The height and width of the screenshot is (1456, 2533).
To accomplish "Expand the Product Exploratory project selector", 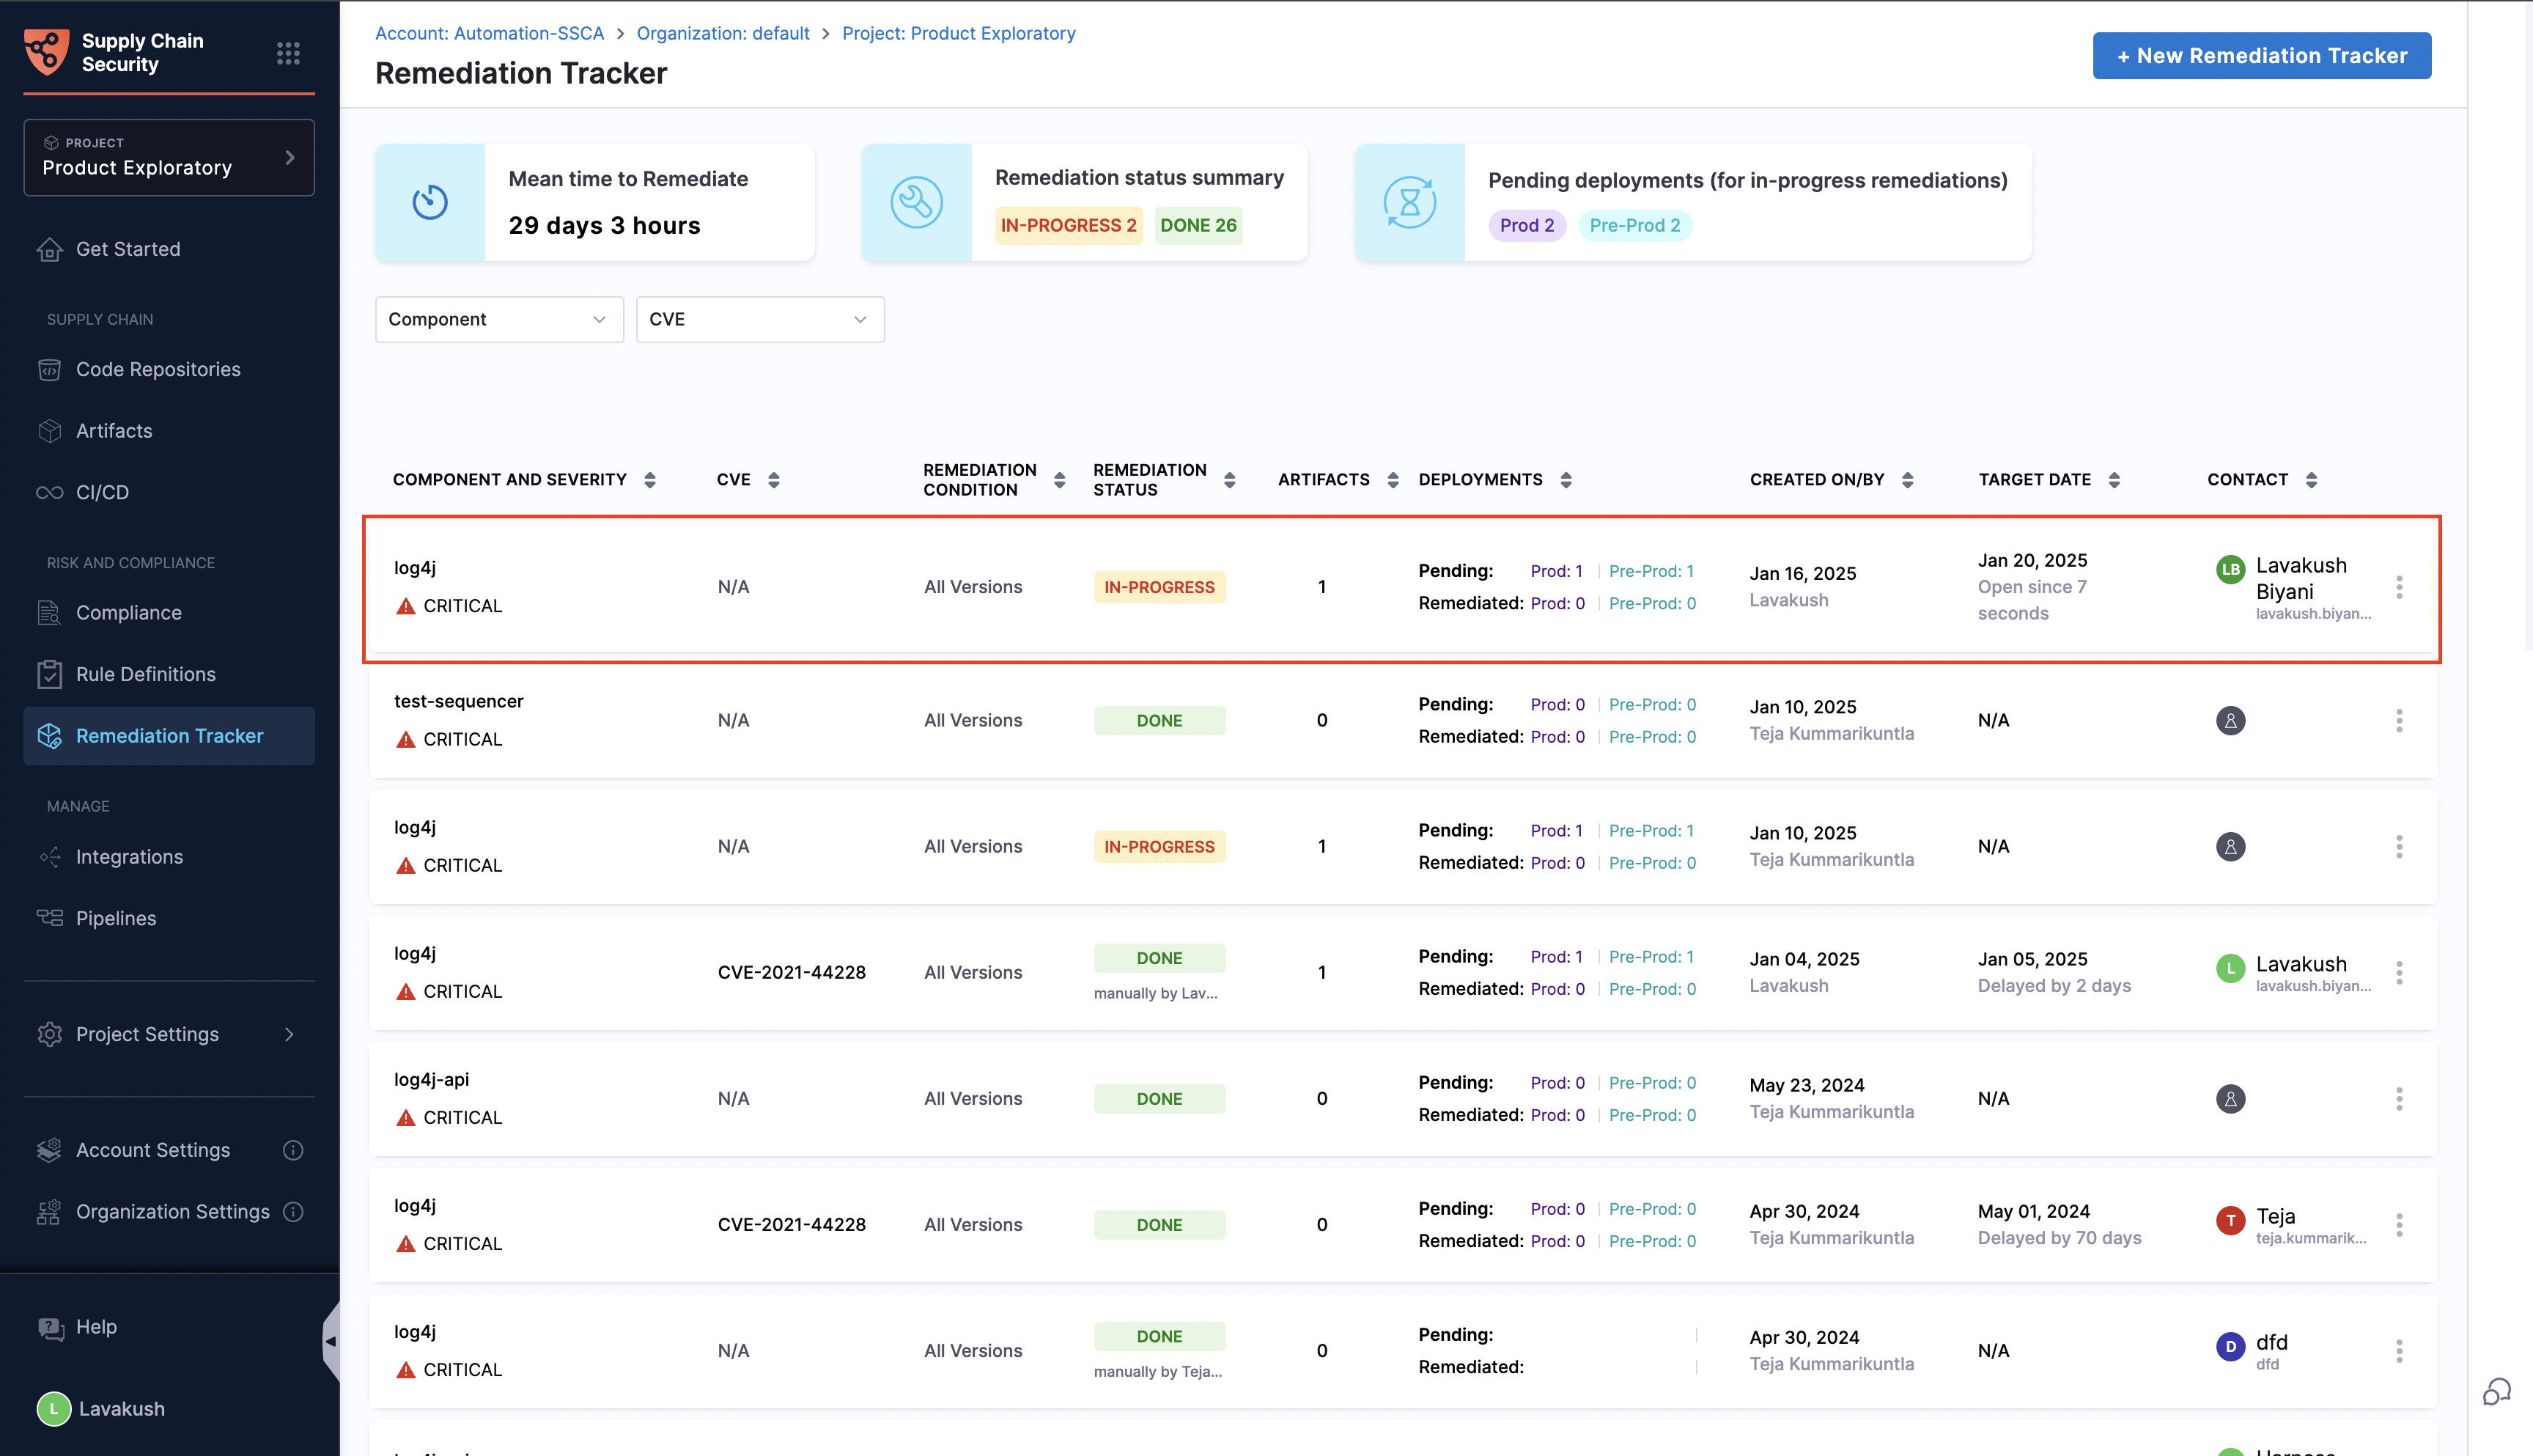I will pos(168,157).
